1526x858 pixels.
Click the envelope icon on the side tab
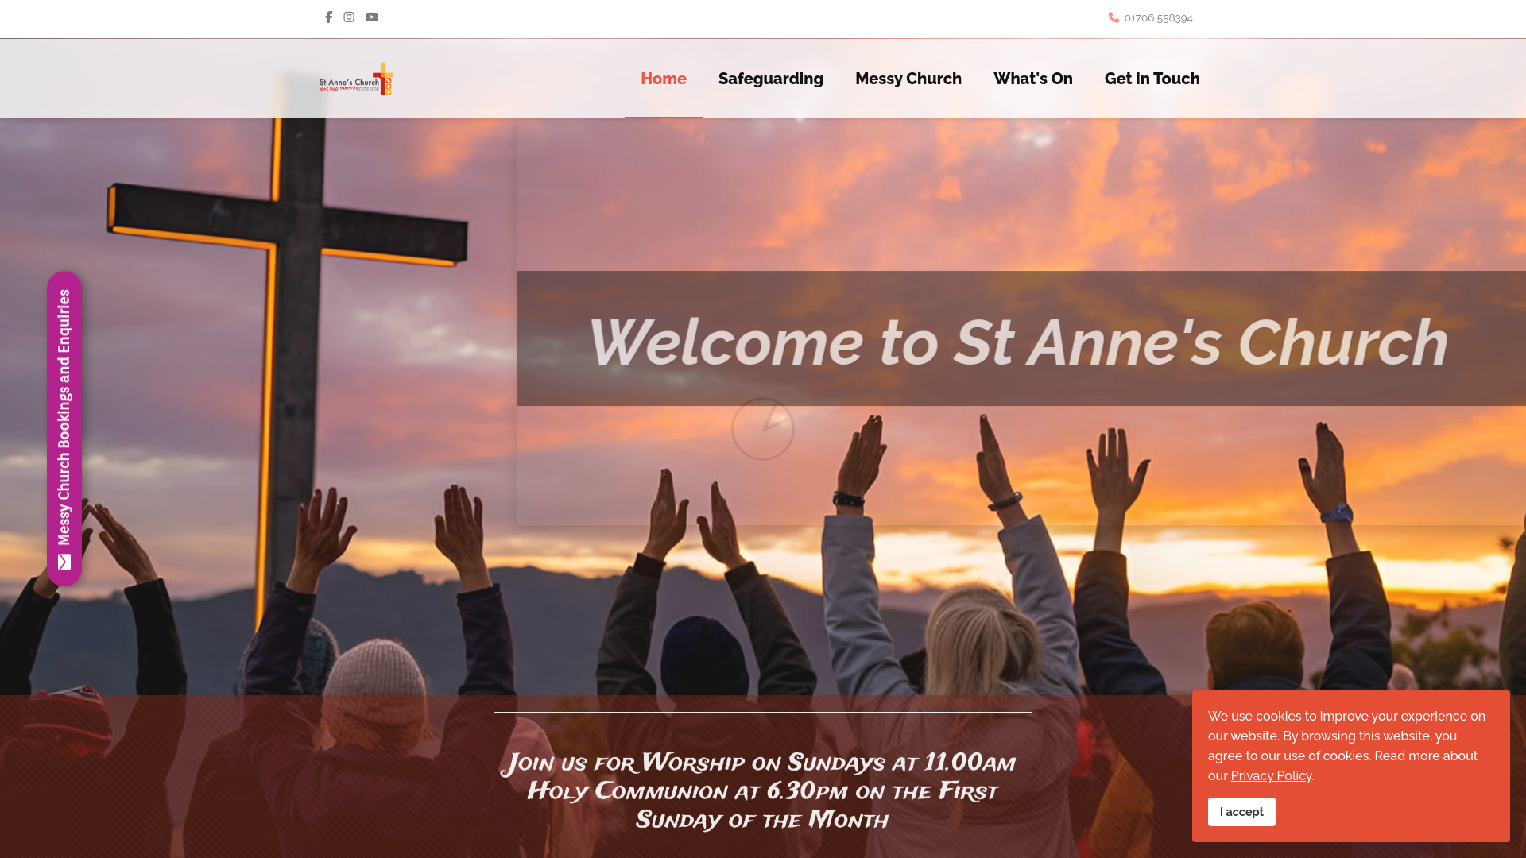pos(64,562)
